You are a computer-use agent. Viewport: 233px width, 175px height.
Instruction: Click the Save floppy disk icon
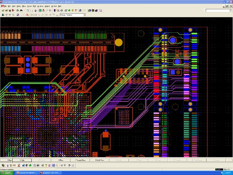click(10, 10)
